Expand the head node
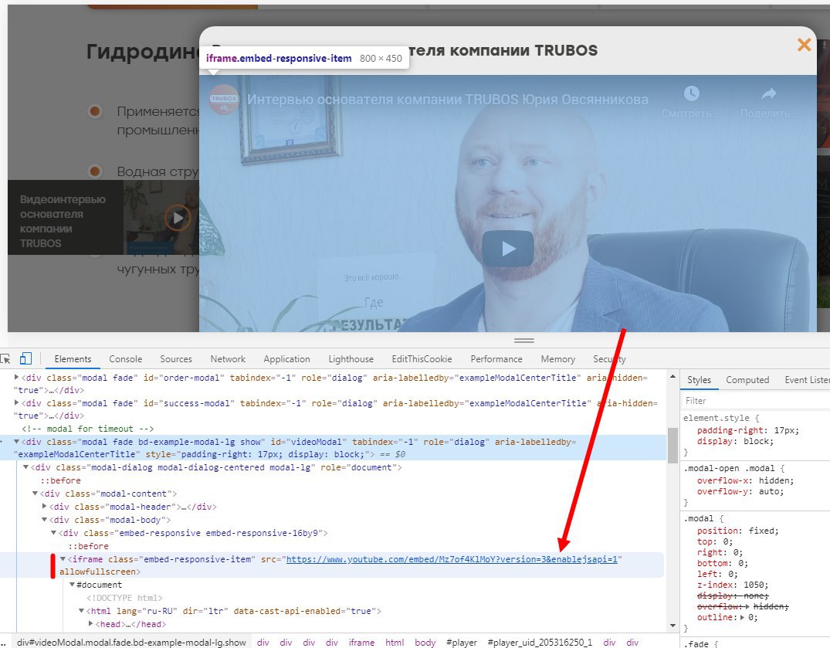 coord(90,624)
